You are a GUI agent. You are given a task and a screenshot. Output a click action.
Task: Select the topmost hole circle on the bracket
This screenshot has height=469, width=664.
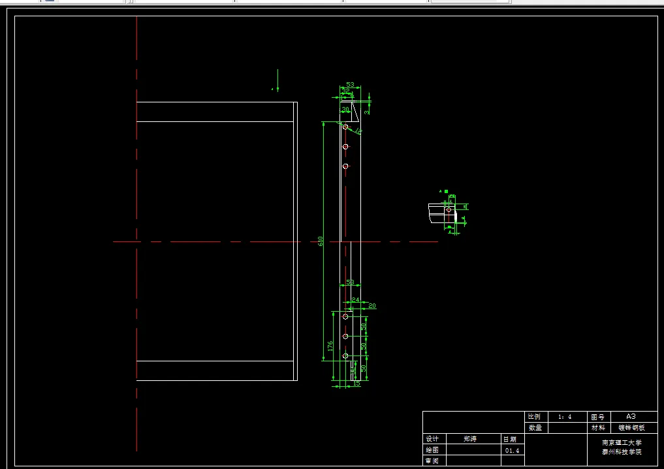coord(345,127)
